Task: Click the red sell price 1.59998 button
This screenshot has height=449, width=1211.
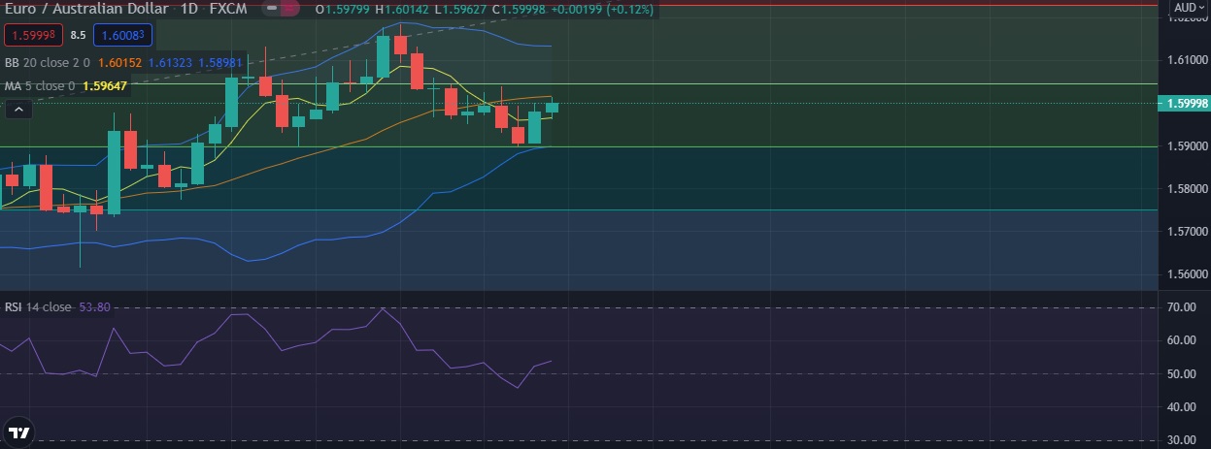Action: [x=34, y=36]
